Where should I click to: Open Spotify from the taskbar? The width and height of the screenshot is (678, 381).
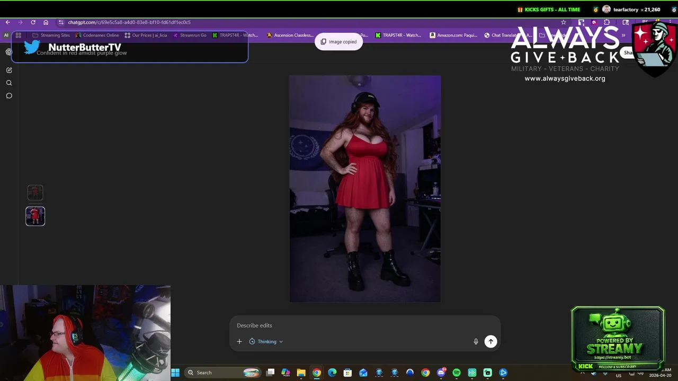tap(457, 373)
